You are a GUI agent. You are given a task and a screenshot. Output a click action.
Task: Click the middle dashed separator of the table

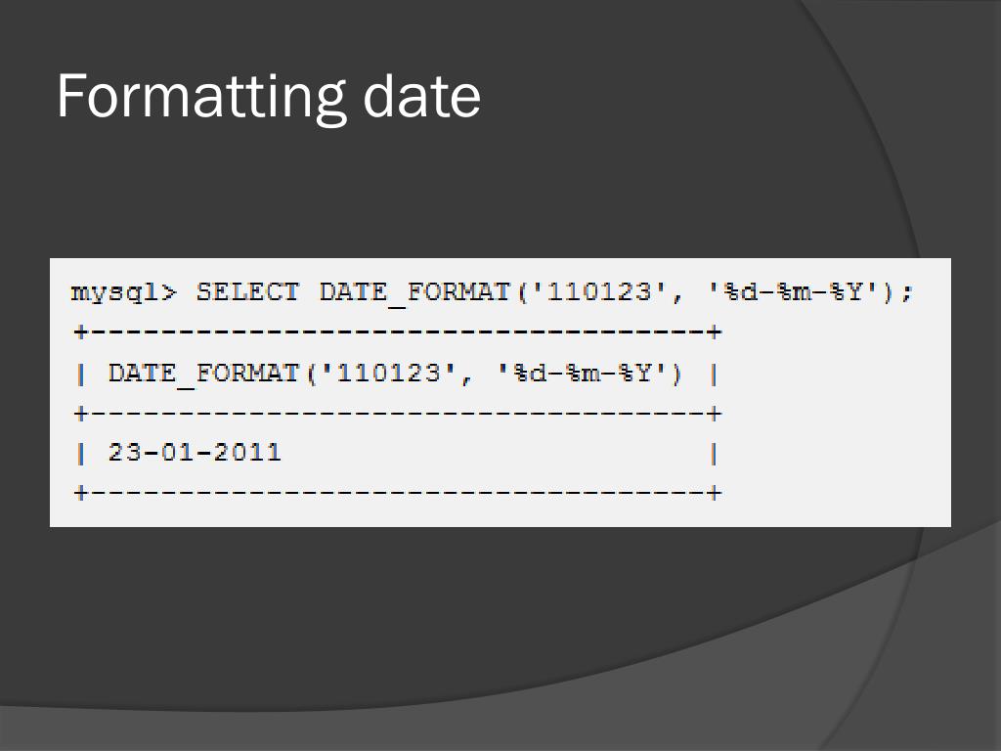pyautogui.click(x=397, y=414)
